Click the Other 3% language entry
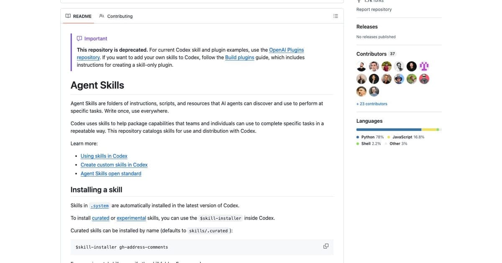Image resolution: width=502 pixels, height=263 pixels. pos(396,144)
